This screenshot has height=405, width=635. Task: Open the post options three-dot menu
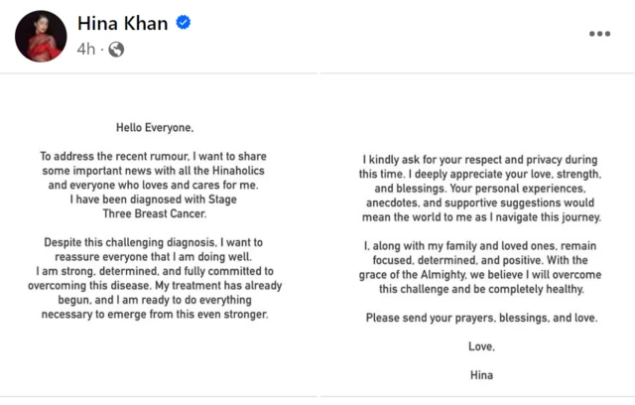599,33
